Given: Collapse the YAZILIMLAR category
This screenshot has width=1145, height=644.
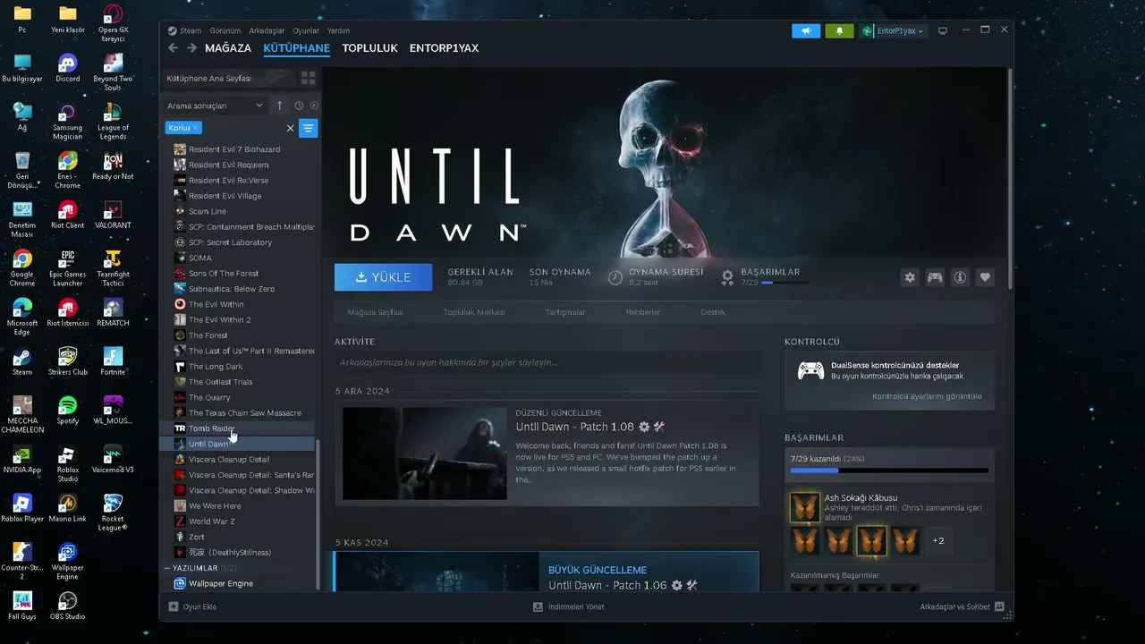Looking at the screenshot, I should (167, 568).
